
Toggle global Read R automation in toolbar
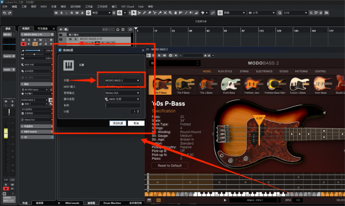(x=72, y=13)
